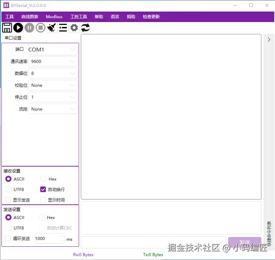Open the 数据位 8 dropdown

[x=53, y=73]
